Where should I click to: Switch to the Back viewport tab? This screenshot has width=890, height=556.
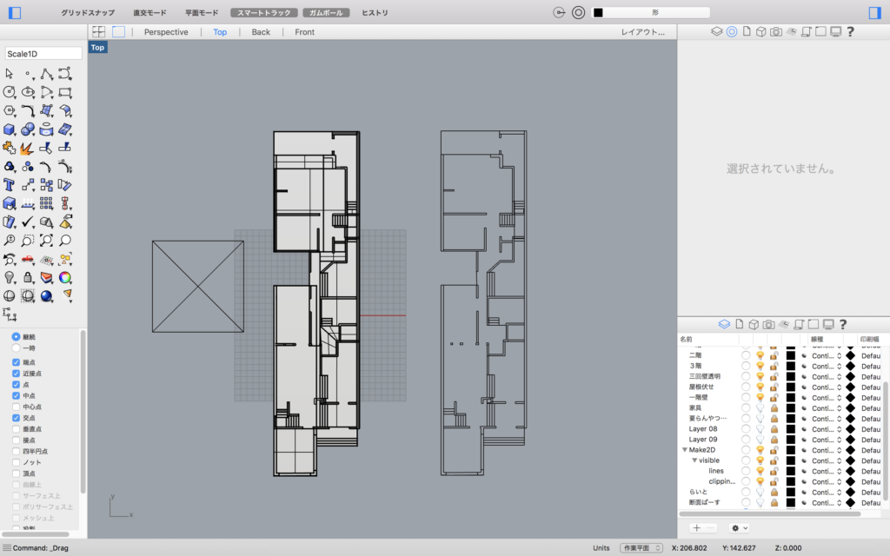click(x=261, y=32)
